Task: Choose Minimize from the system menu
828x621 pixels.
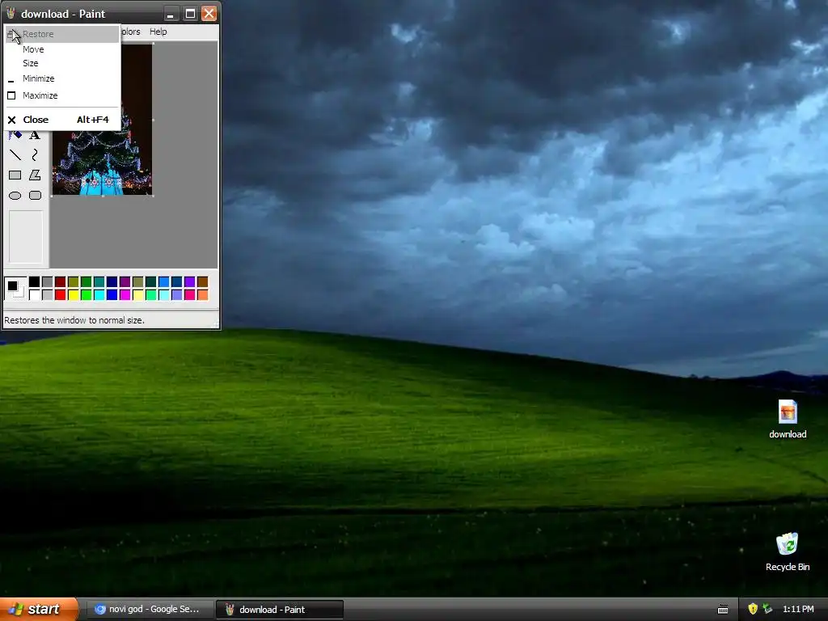Action: [62, 78]
